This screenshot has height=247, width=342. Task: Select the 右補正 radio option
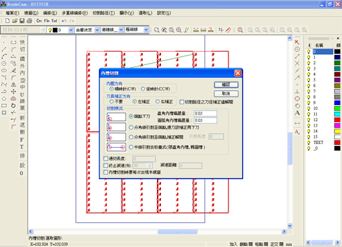click(158, 102)
